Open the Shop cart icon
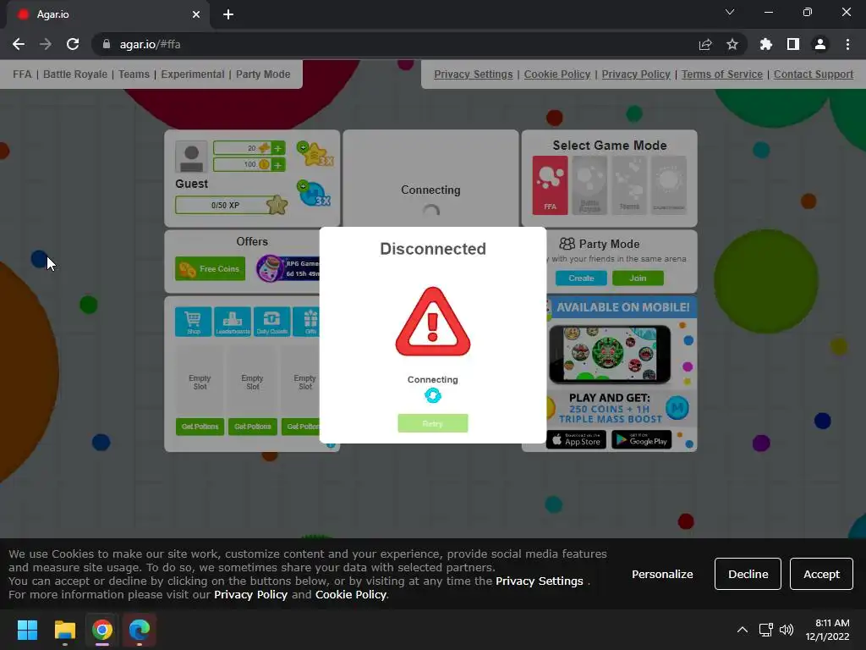Viewport: 866px width, 650px height. tap(194, 321)
